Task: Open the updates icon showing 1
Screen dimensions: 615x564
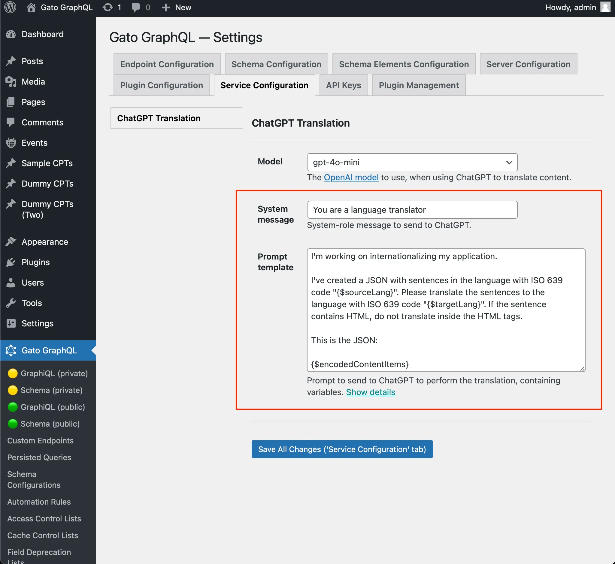Action: pyautogui.click(x=108, y=7)
